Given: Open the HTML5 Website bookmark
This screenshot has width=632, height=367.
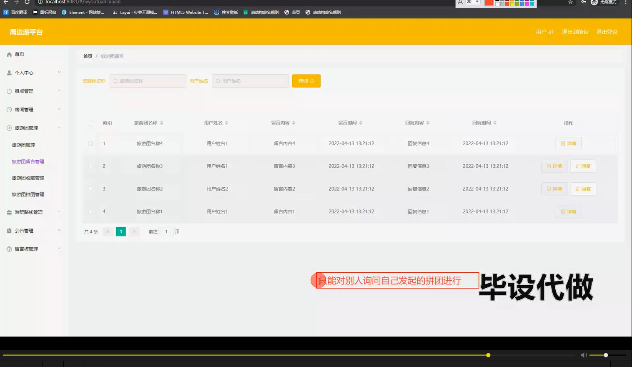Looking at the screenshot, I should [x=186, y=13].
